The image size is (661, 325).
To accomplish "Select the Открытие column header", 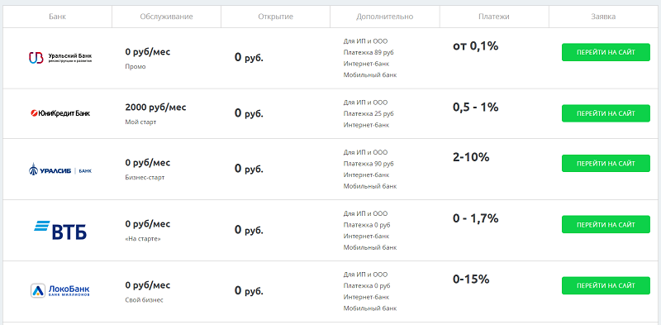I will [276, 17].
